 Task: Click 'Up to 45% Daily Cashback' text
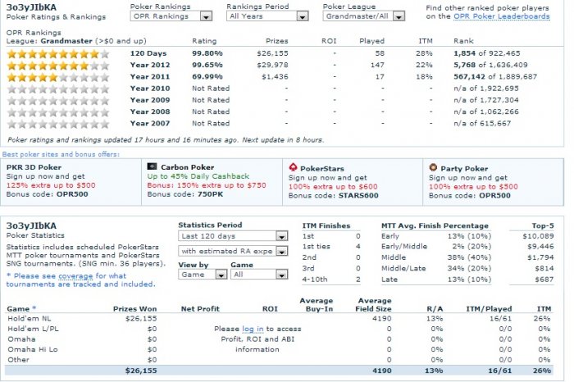[x=198, y=176]
